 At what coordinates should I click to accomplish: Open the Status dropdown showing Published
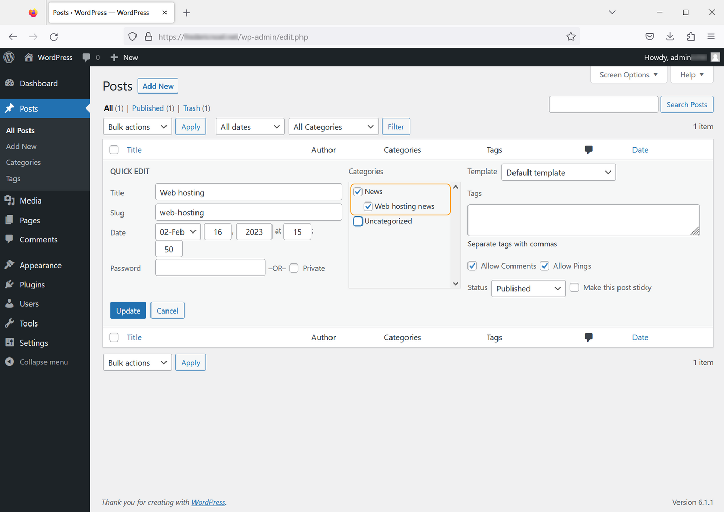click(528, 288)
